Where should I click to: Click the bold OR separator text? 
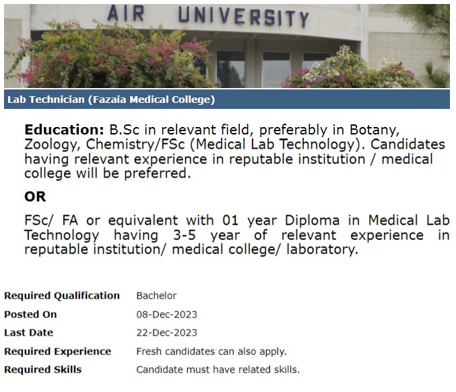coord(35,196)
